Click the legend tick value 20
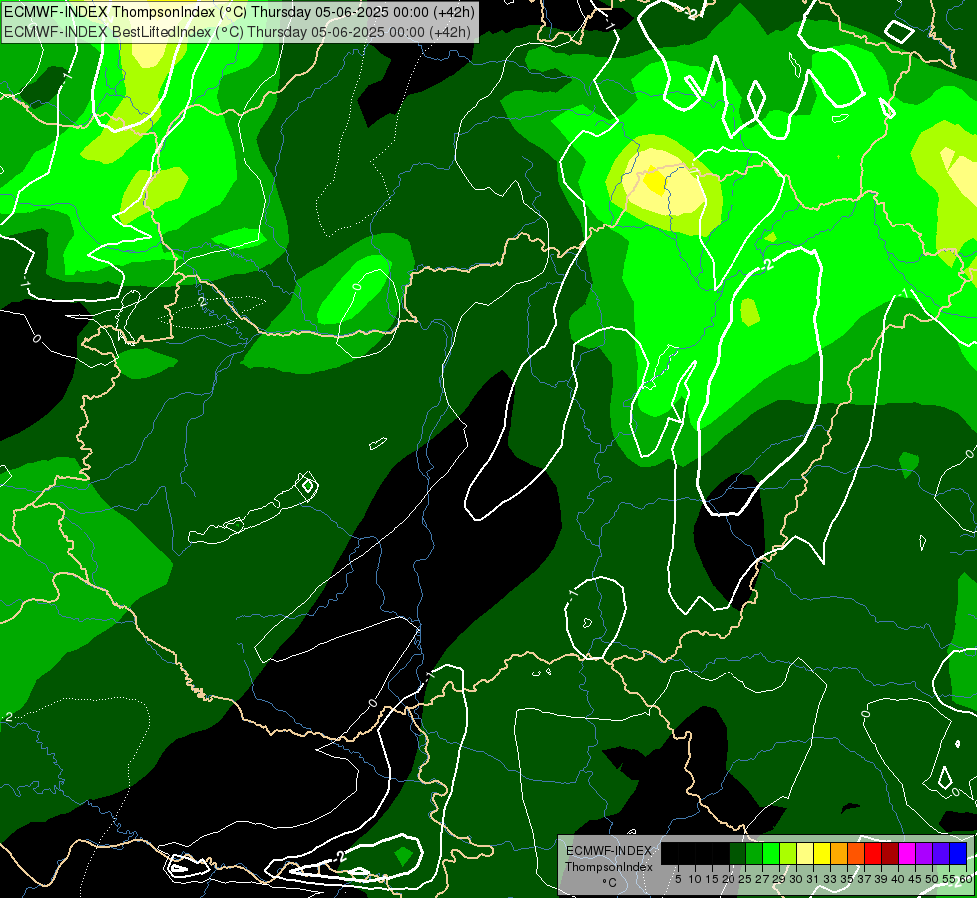Viewport: 977px width, 898px height. (729, 879)
